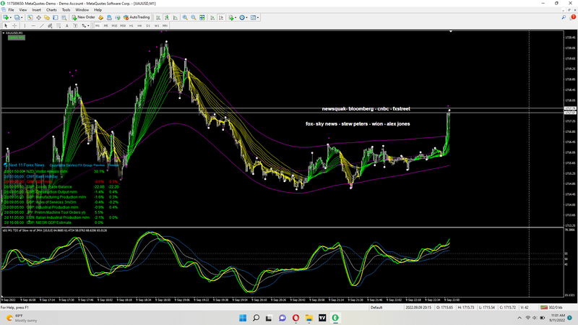Switch to H1 timeframe
The width and height of the screenshot is (578, 325).
click(x=131, y=26)
